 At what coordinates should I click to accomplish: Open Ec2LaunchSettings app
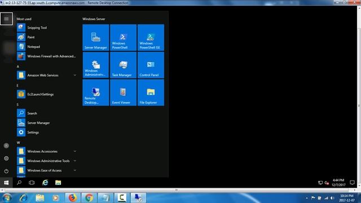coord(47,94)
